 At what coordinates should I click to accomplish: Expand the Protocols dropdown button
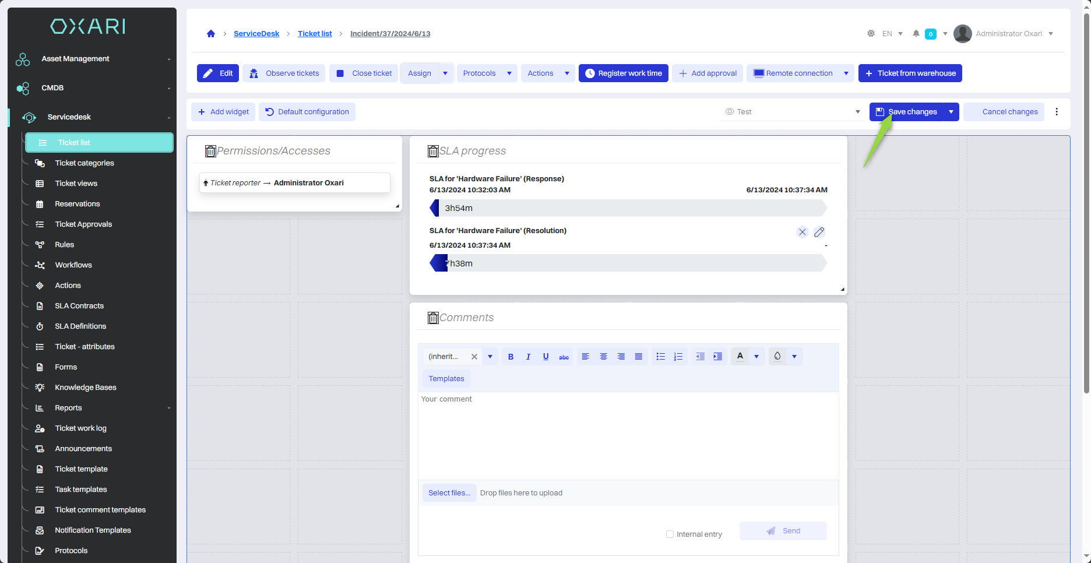(509, 73)
